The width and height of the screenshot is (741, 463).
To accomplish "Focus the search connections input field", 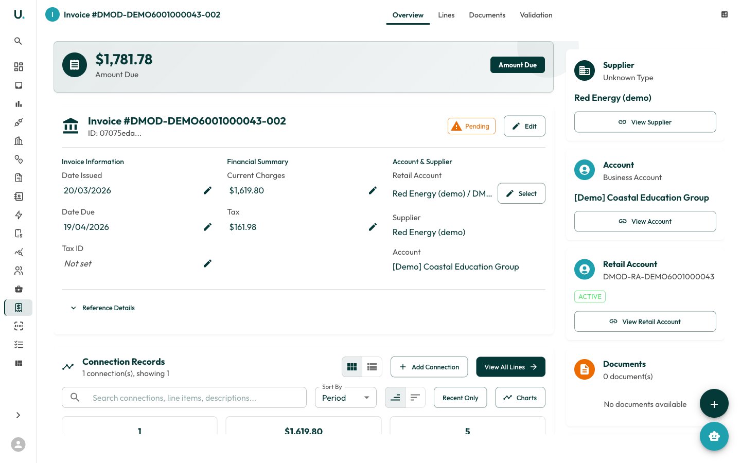I will (x=184, y=398).
